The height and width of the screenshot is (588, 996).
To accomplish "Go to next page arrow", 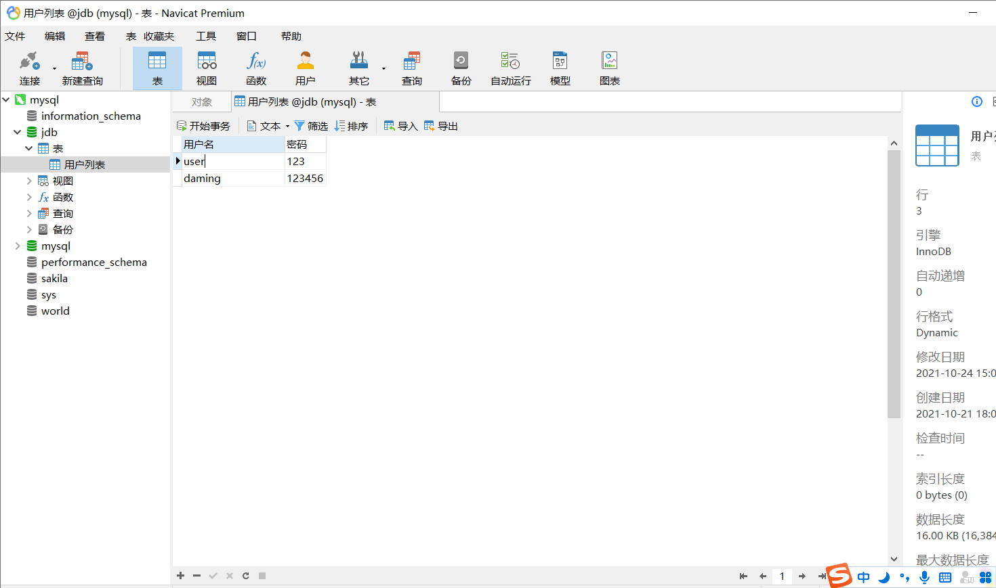I will pyautogui.click(x=802, y=576).
